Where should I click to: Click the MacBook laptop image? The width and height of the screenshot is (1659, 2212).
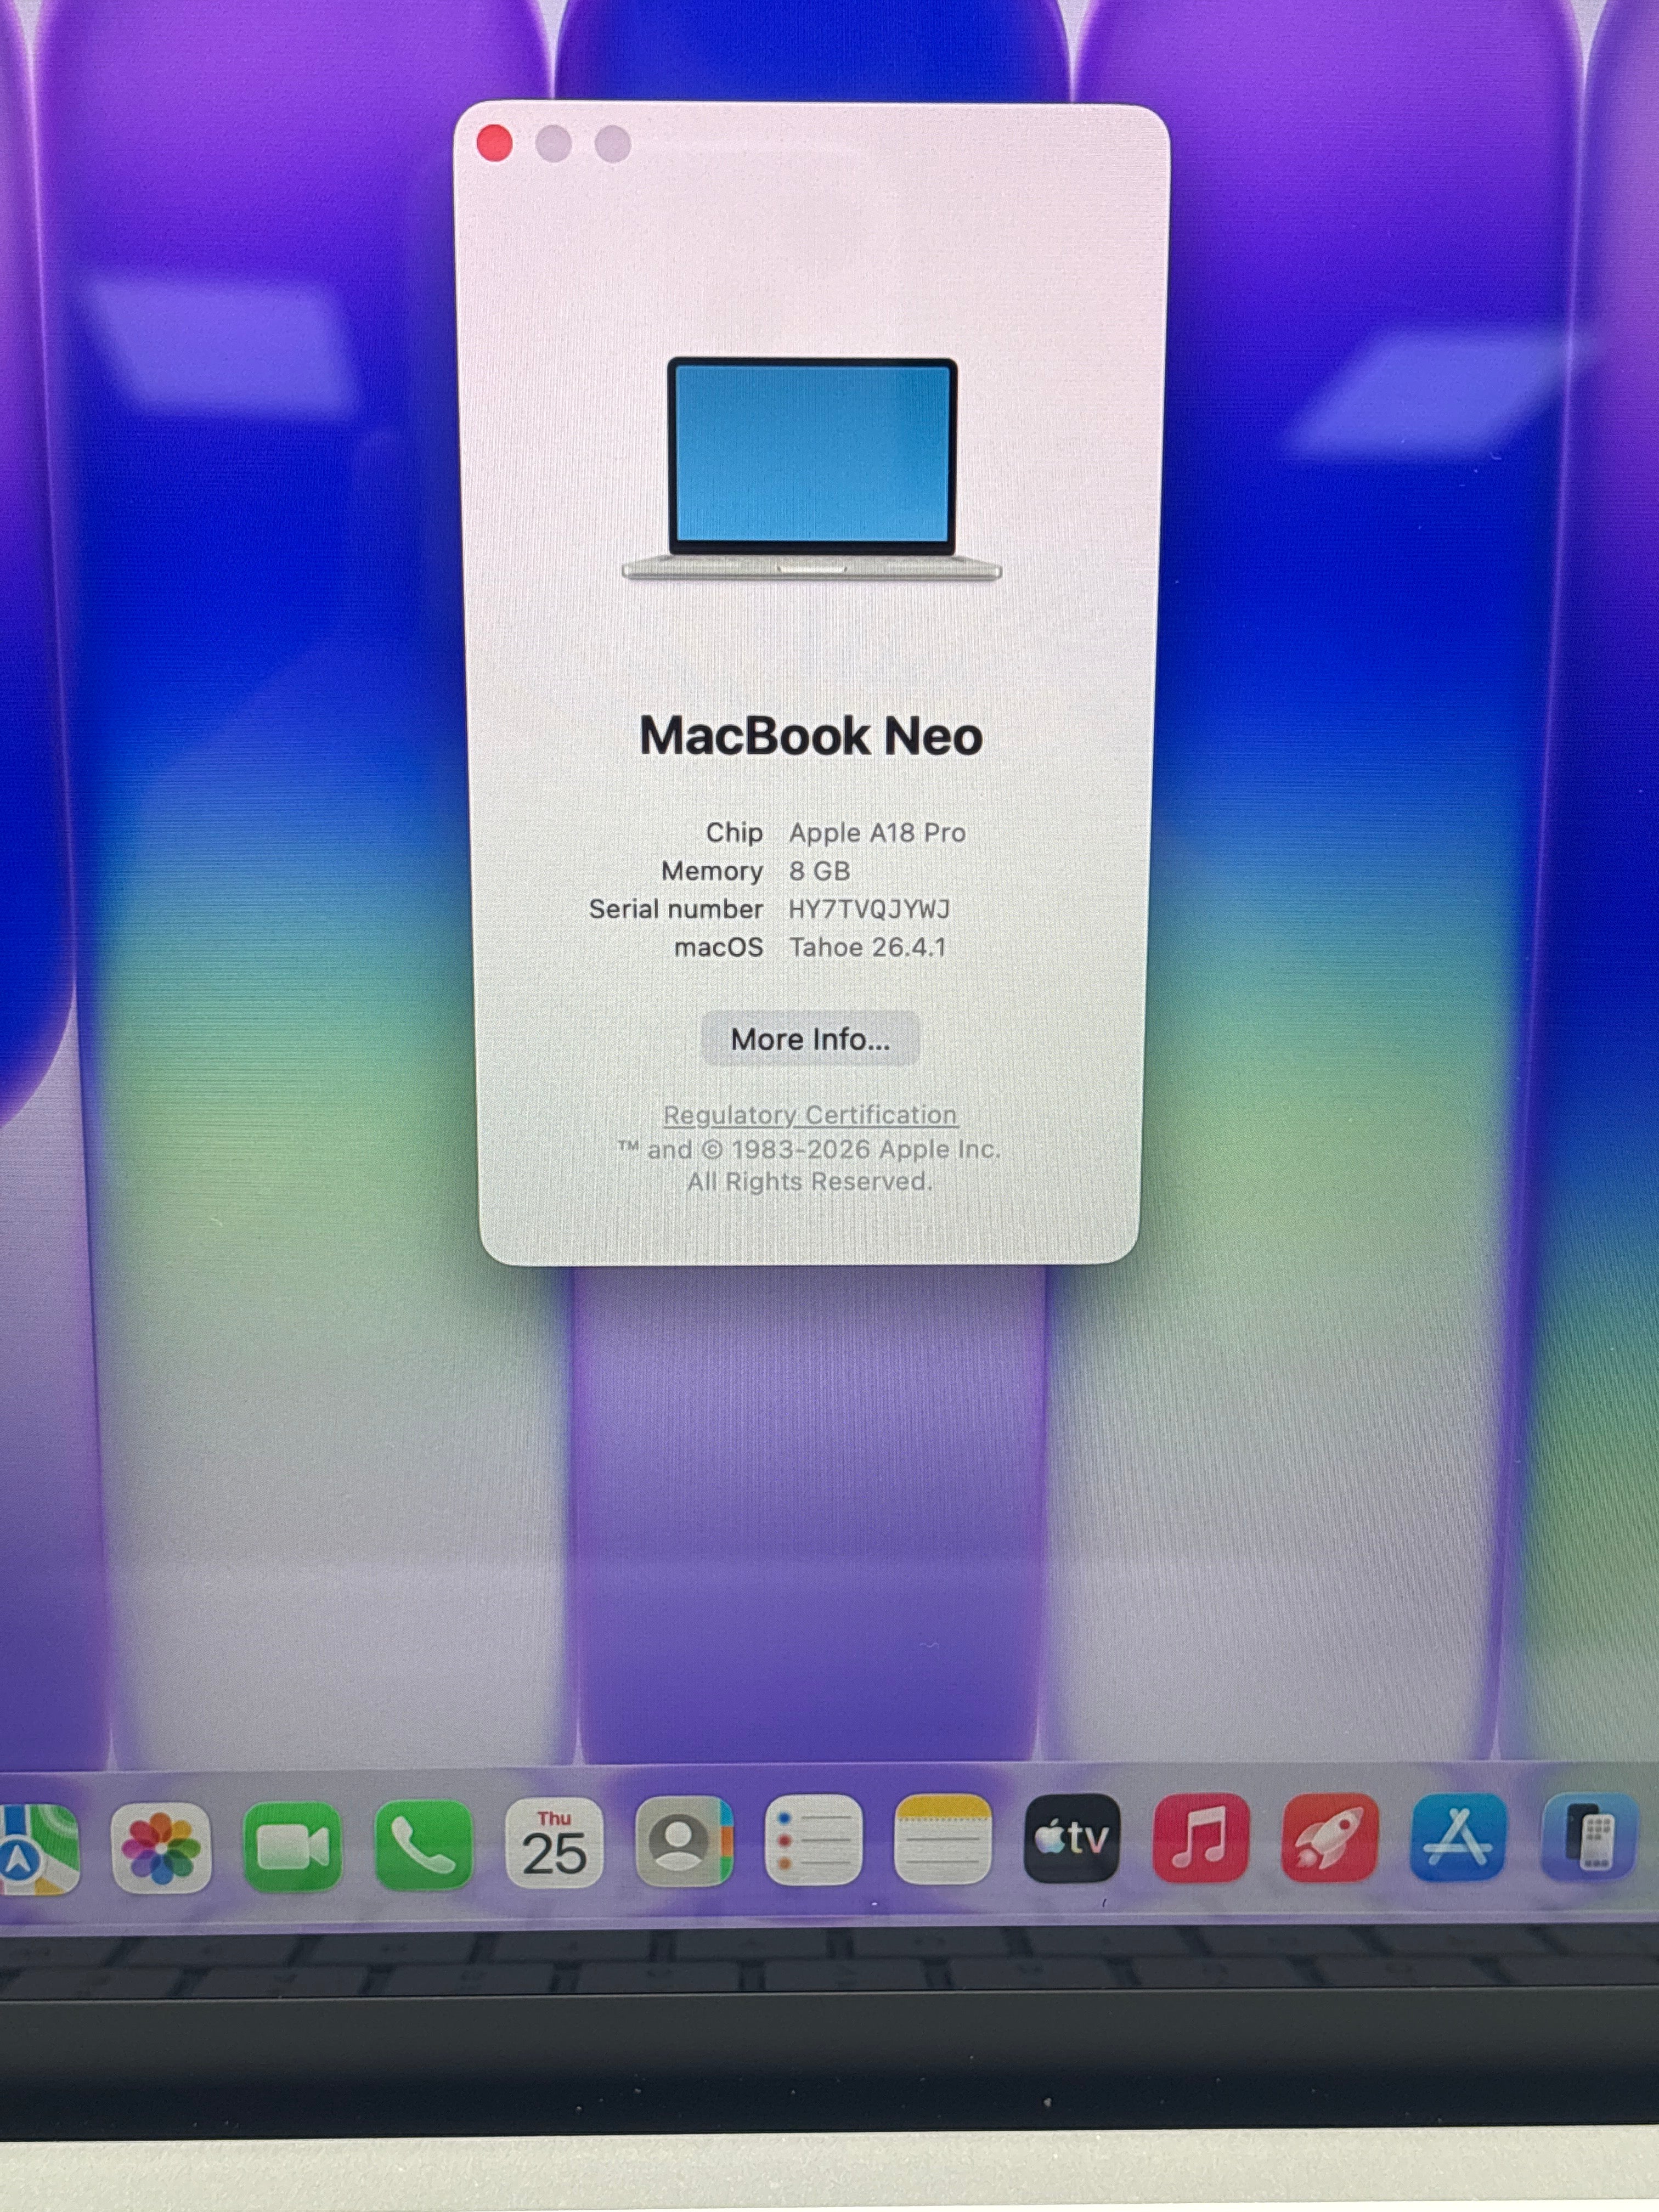pyautogui.click(x=811, y=469)
